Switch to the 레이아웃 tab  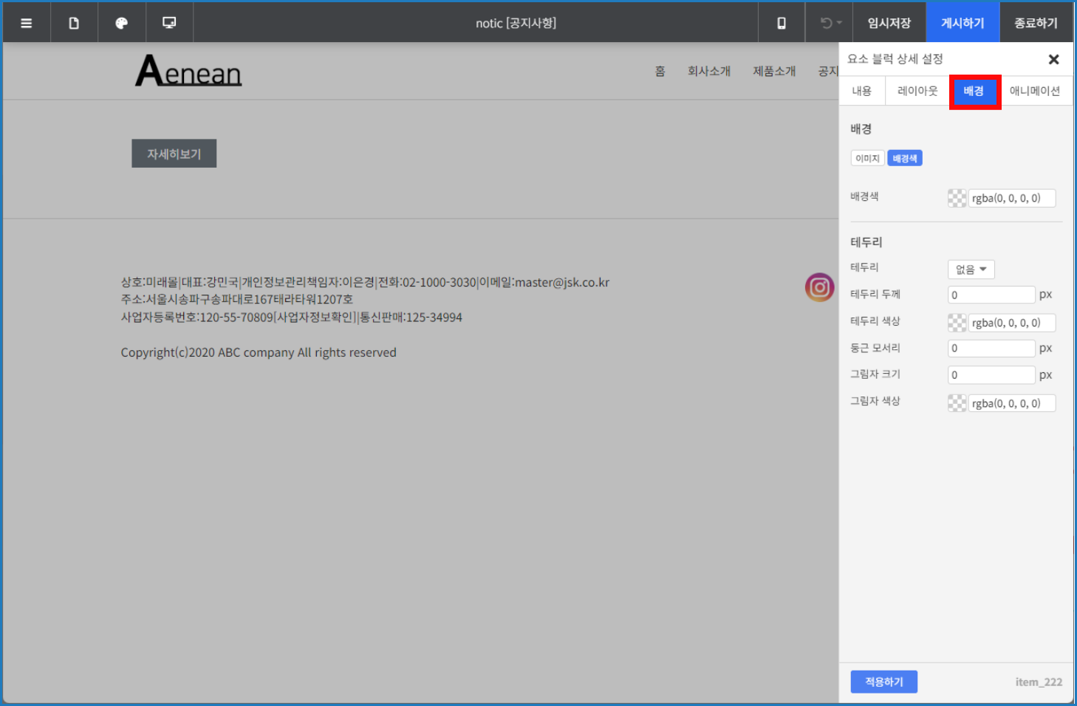pos(917,91)
